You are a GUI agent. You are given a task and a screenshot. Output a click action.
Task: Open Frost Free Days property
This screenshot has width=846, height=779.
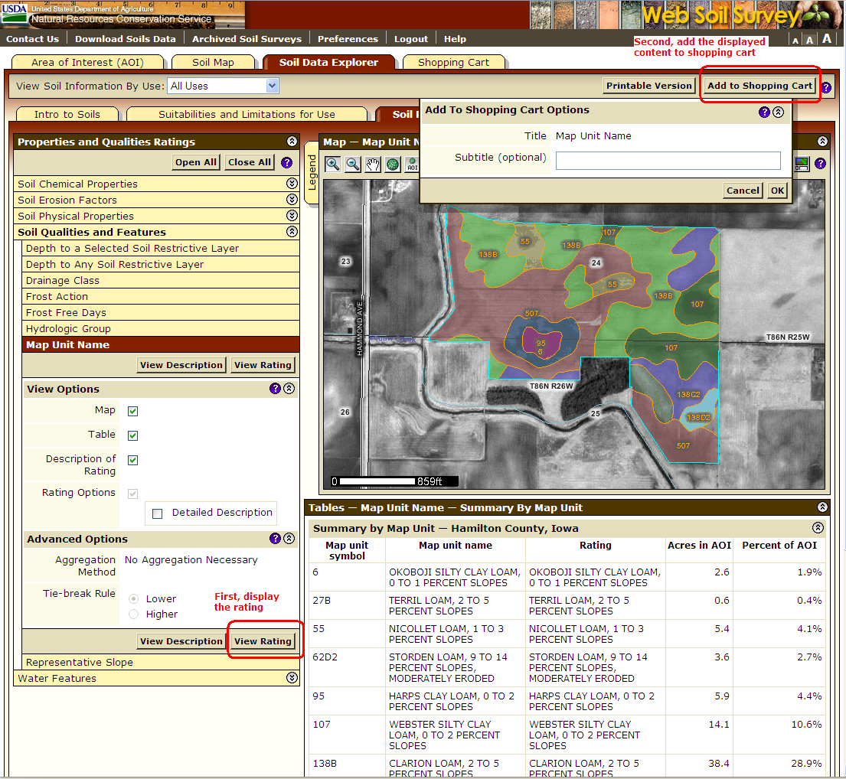coord(161,312)
